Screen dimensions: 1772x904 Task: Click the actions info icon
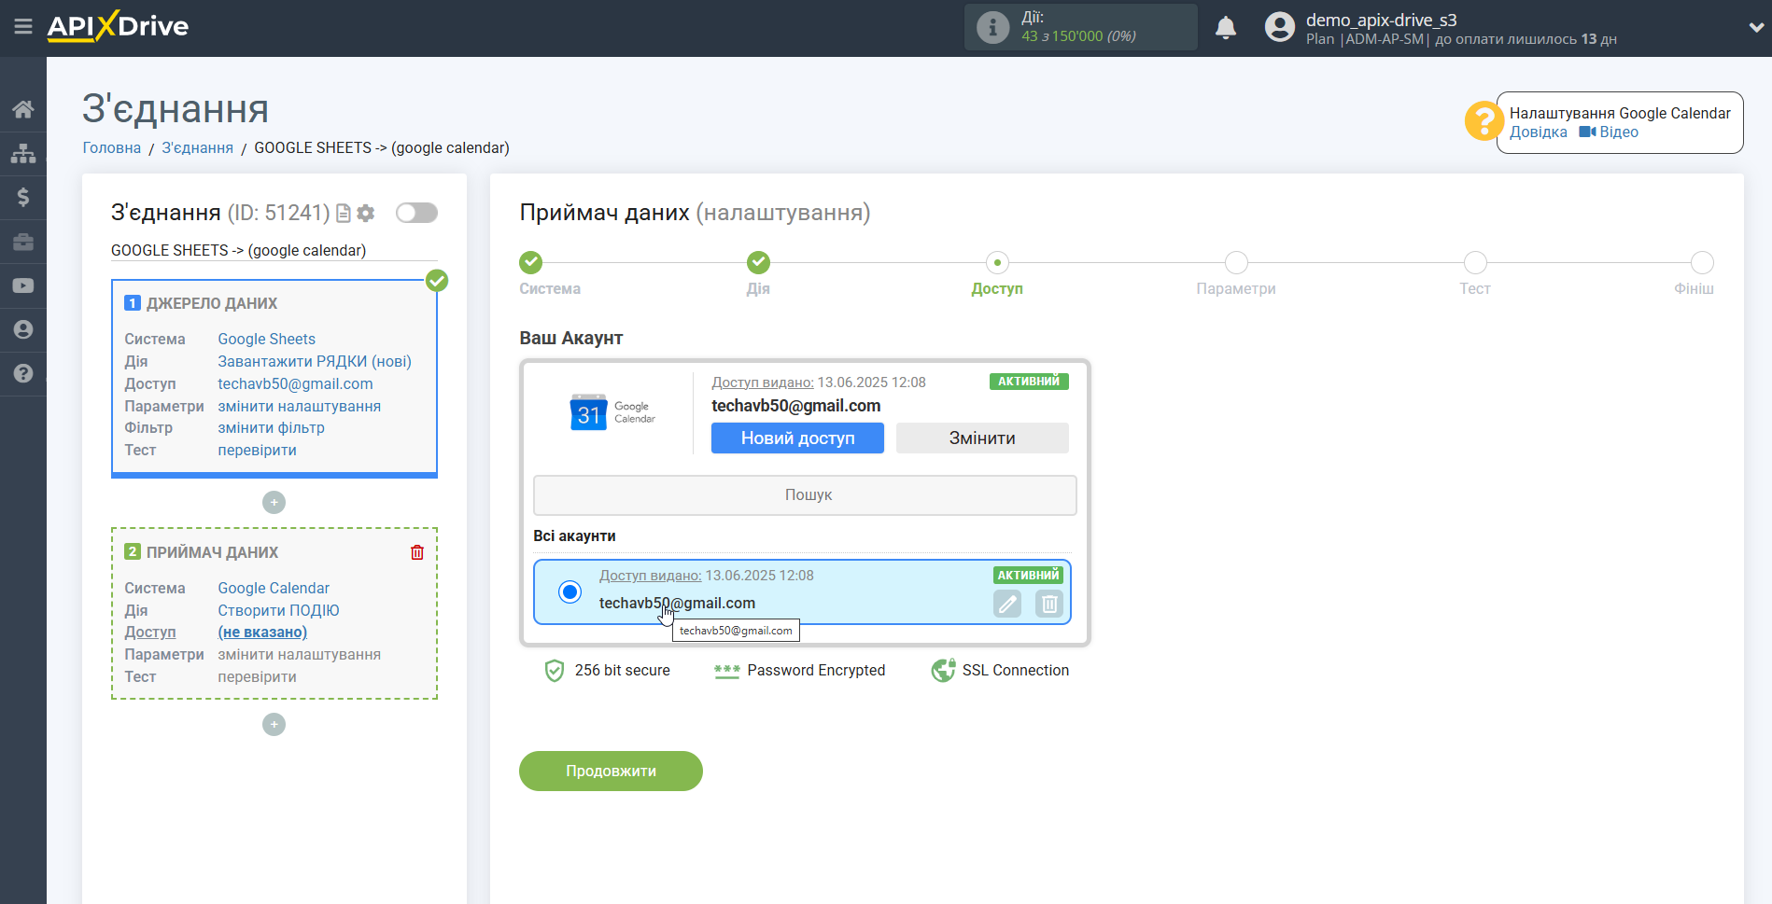tap(992, 27)
